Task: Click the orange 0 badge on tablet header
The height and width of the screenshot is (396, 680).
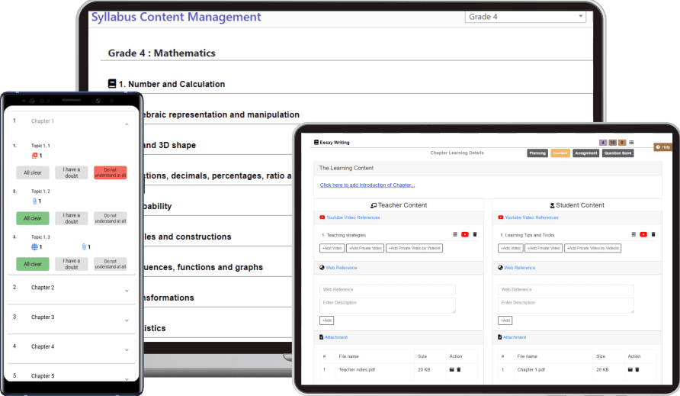Action: (622, 143)
